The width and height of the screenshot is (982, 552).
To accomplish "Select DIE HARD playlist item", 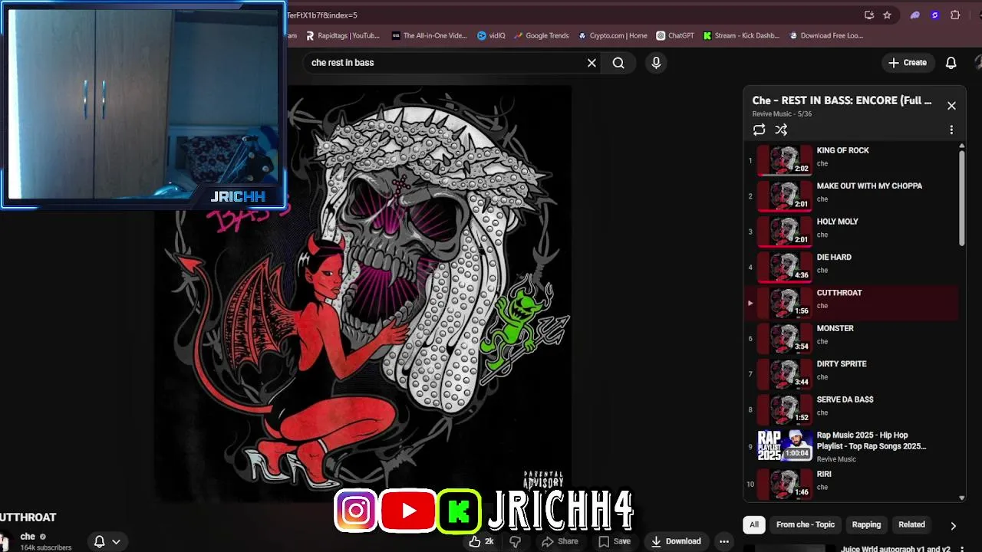I will point(852,268).
